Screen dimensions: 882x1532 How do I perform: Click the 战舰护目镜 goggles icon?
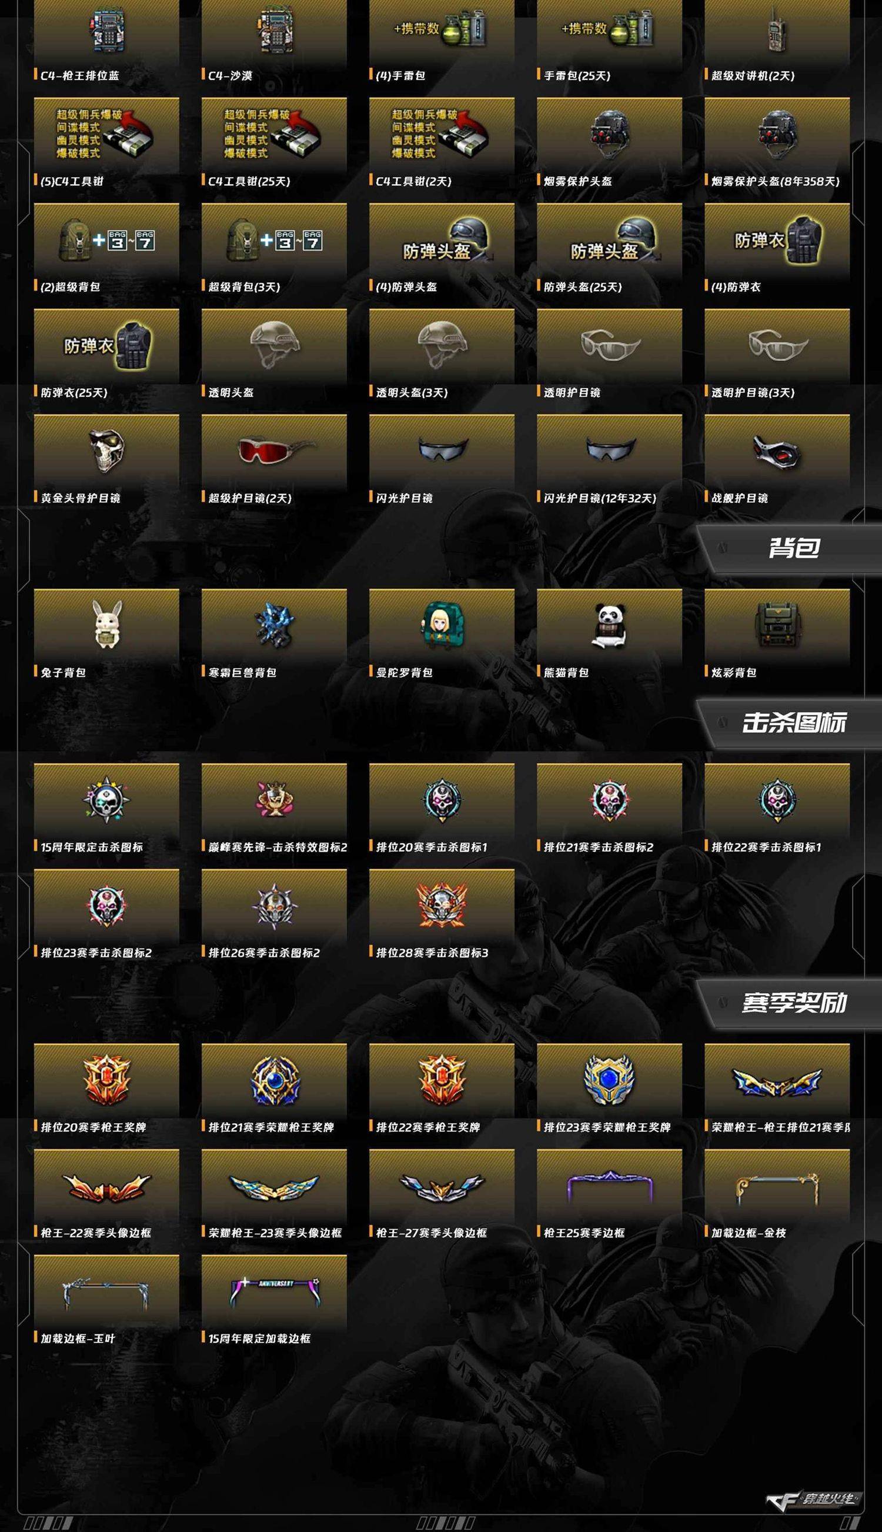[x=777, y=452]
